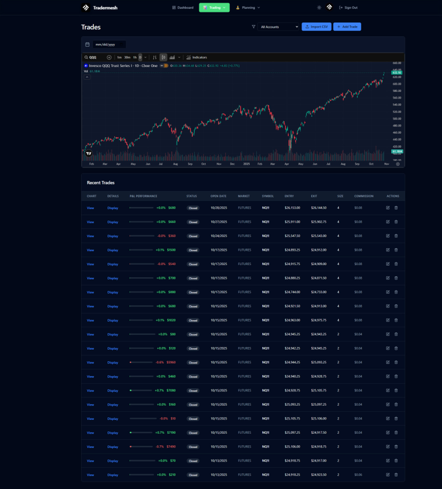Click the symbol search magnifier for QQQ
Screen dimensions: 442x489
pyautogui.click(x=86, y=57)
